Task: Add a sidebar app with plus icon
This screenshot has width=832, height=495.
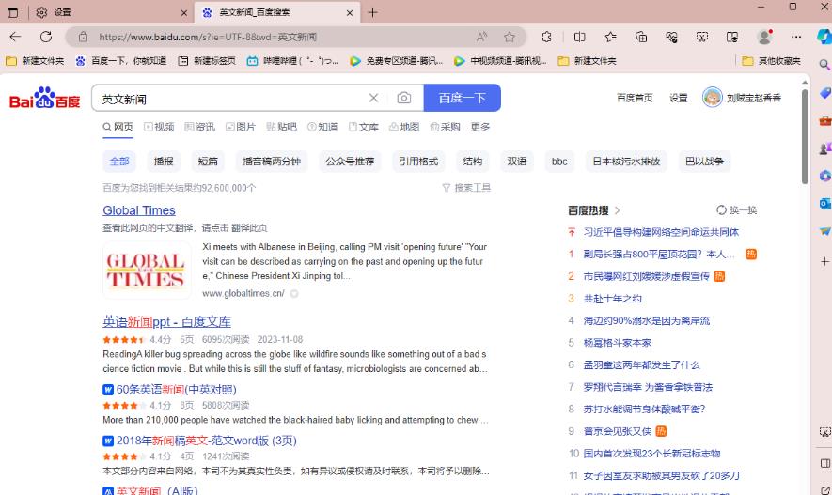Action: point(824,262)
